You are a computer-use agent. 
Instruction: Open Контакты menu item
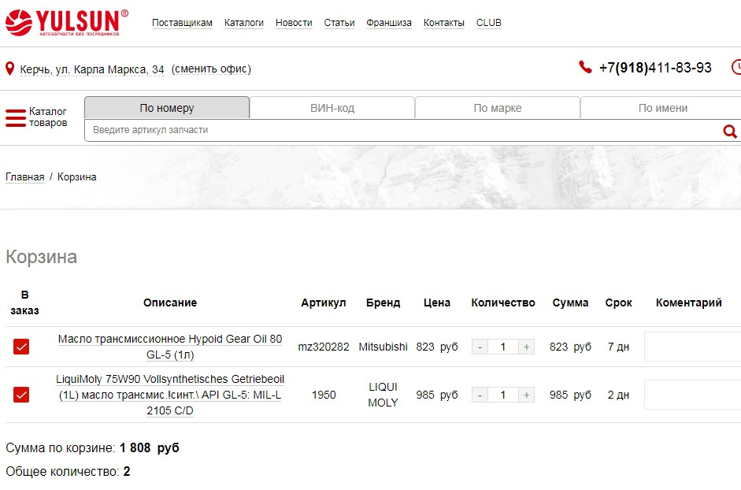tap(444, 23)
